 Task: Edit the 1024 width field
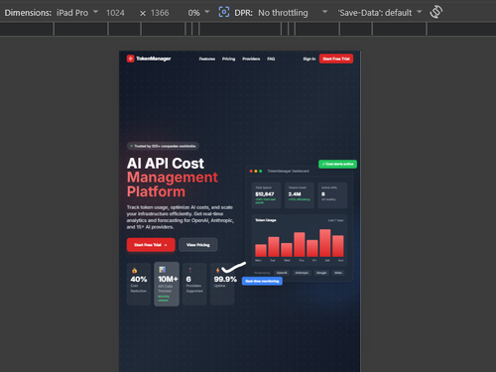click(115, 13)
